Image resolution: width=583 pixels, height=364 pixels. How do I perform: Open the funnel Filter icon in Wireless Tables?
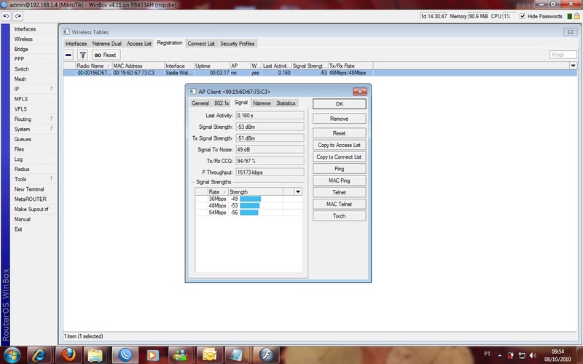82,55
